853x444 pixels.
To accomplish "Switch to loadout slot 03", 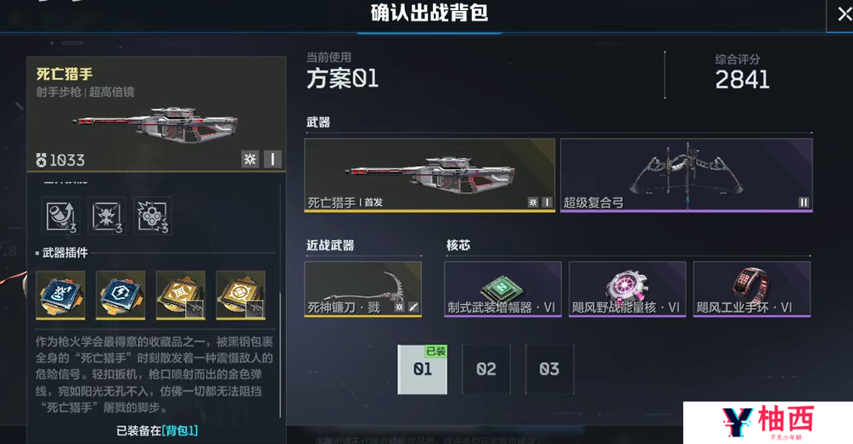I will [x=549, y=369].
